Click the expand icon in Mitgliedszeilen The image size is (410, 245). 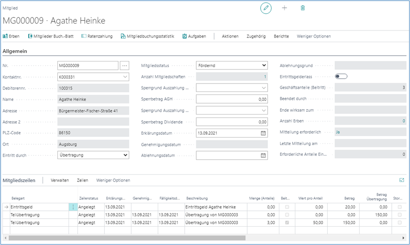click(402, 180)
